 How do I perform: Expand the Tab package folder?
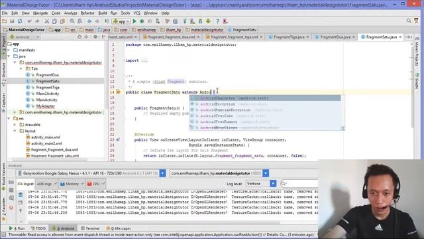click(x=21, y=69)
